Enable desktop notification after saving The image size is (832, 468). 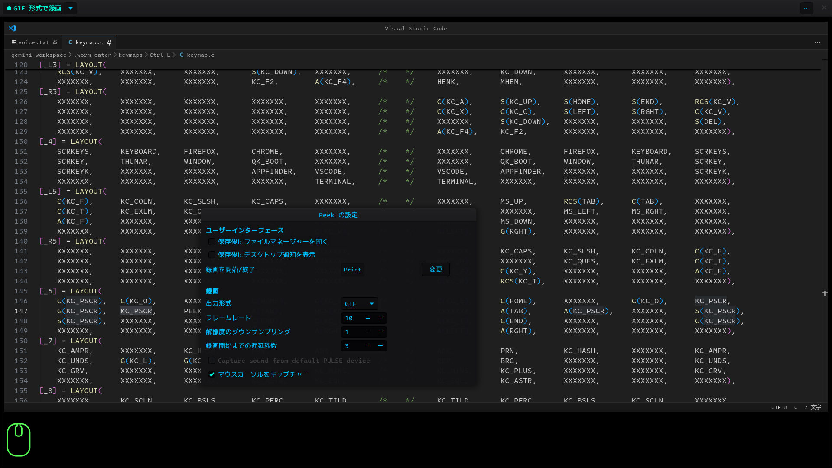[x=211, y=255]
